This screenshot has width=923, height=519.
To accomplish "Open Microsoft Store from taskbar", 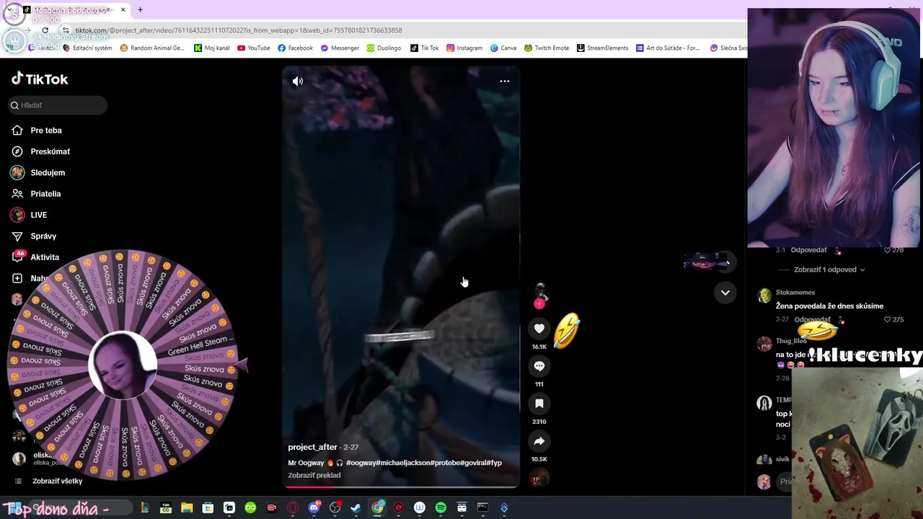I will pyautogui.click(x=208, y=508).
